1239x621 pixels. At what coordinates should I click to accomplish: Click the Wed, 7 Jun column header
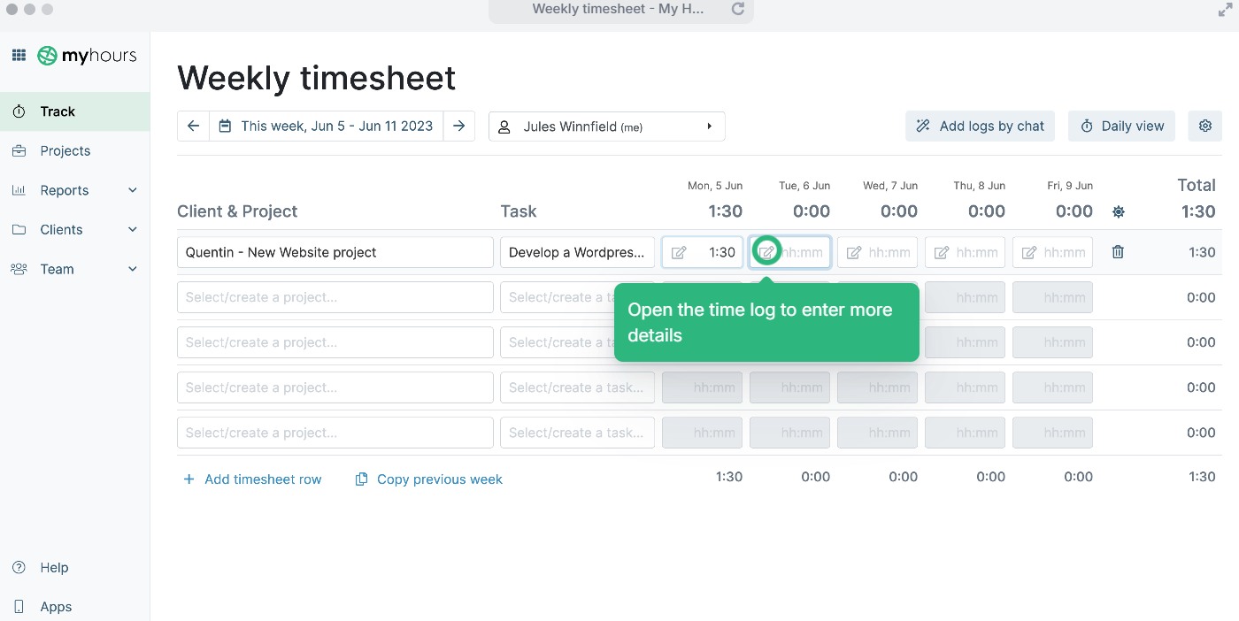click(890, 186)
